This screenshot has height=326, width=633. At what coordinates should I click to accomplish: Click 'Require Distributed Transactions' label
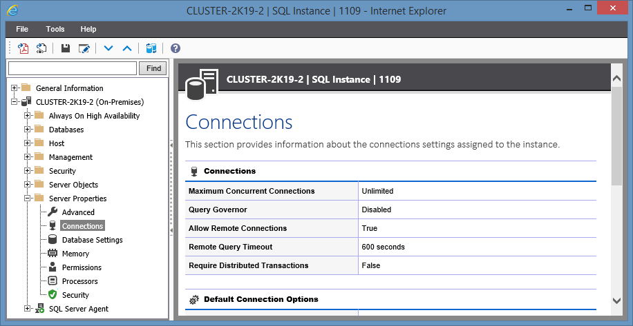pyautogui.click(x=249, y=265)
